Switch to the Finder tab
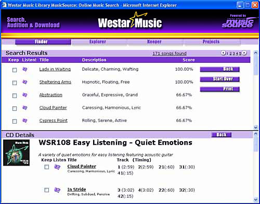The image size is (260, 204). (43, 42)
